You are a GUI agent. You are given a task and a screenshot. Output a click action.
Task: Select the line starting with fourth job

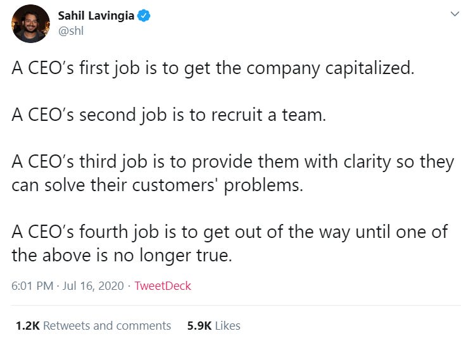pyautogui.click(x=229, y=232)
